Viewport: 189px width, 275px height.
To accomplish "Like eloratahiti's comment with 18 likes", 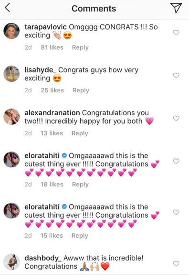I will click(176, 161).
